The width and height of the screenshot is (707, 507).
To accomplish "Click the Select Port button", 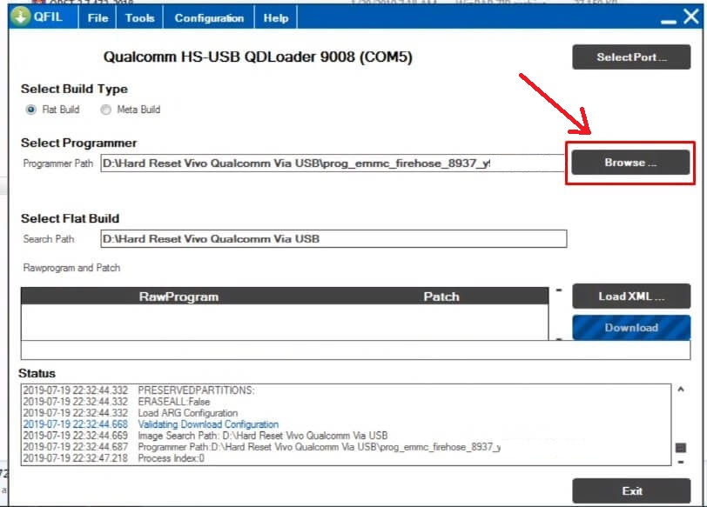I will 631,57.
